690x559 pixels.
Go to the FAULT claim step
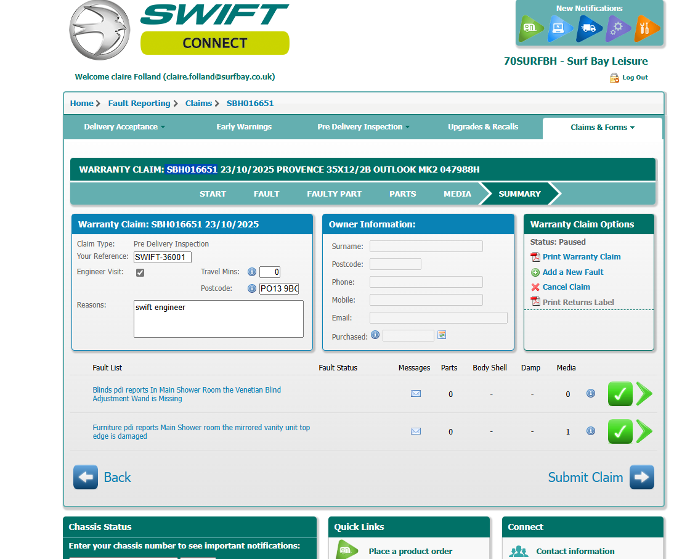(266, 194)
